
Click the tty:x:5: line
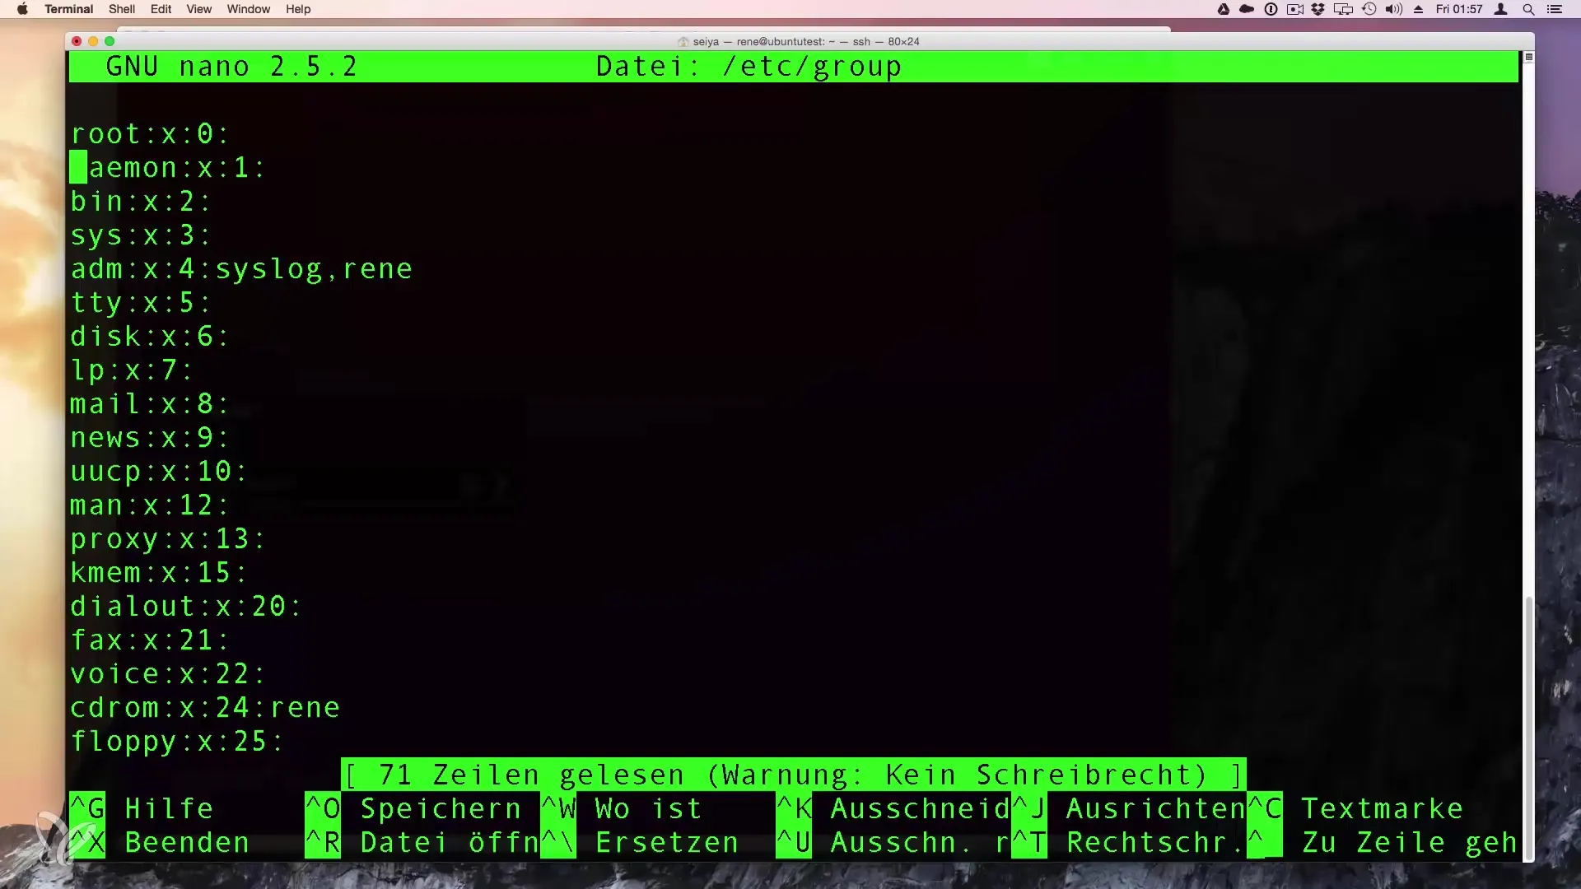(141, 302)
